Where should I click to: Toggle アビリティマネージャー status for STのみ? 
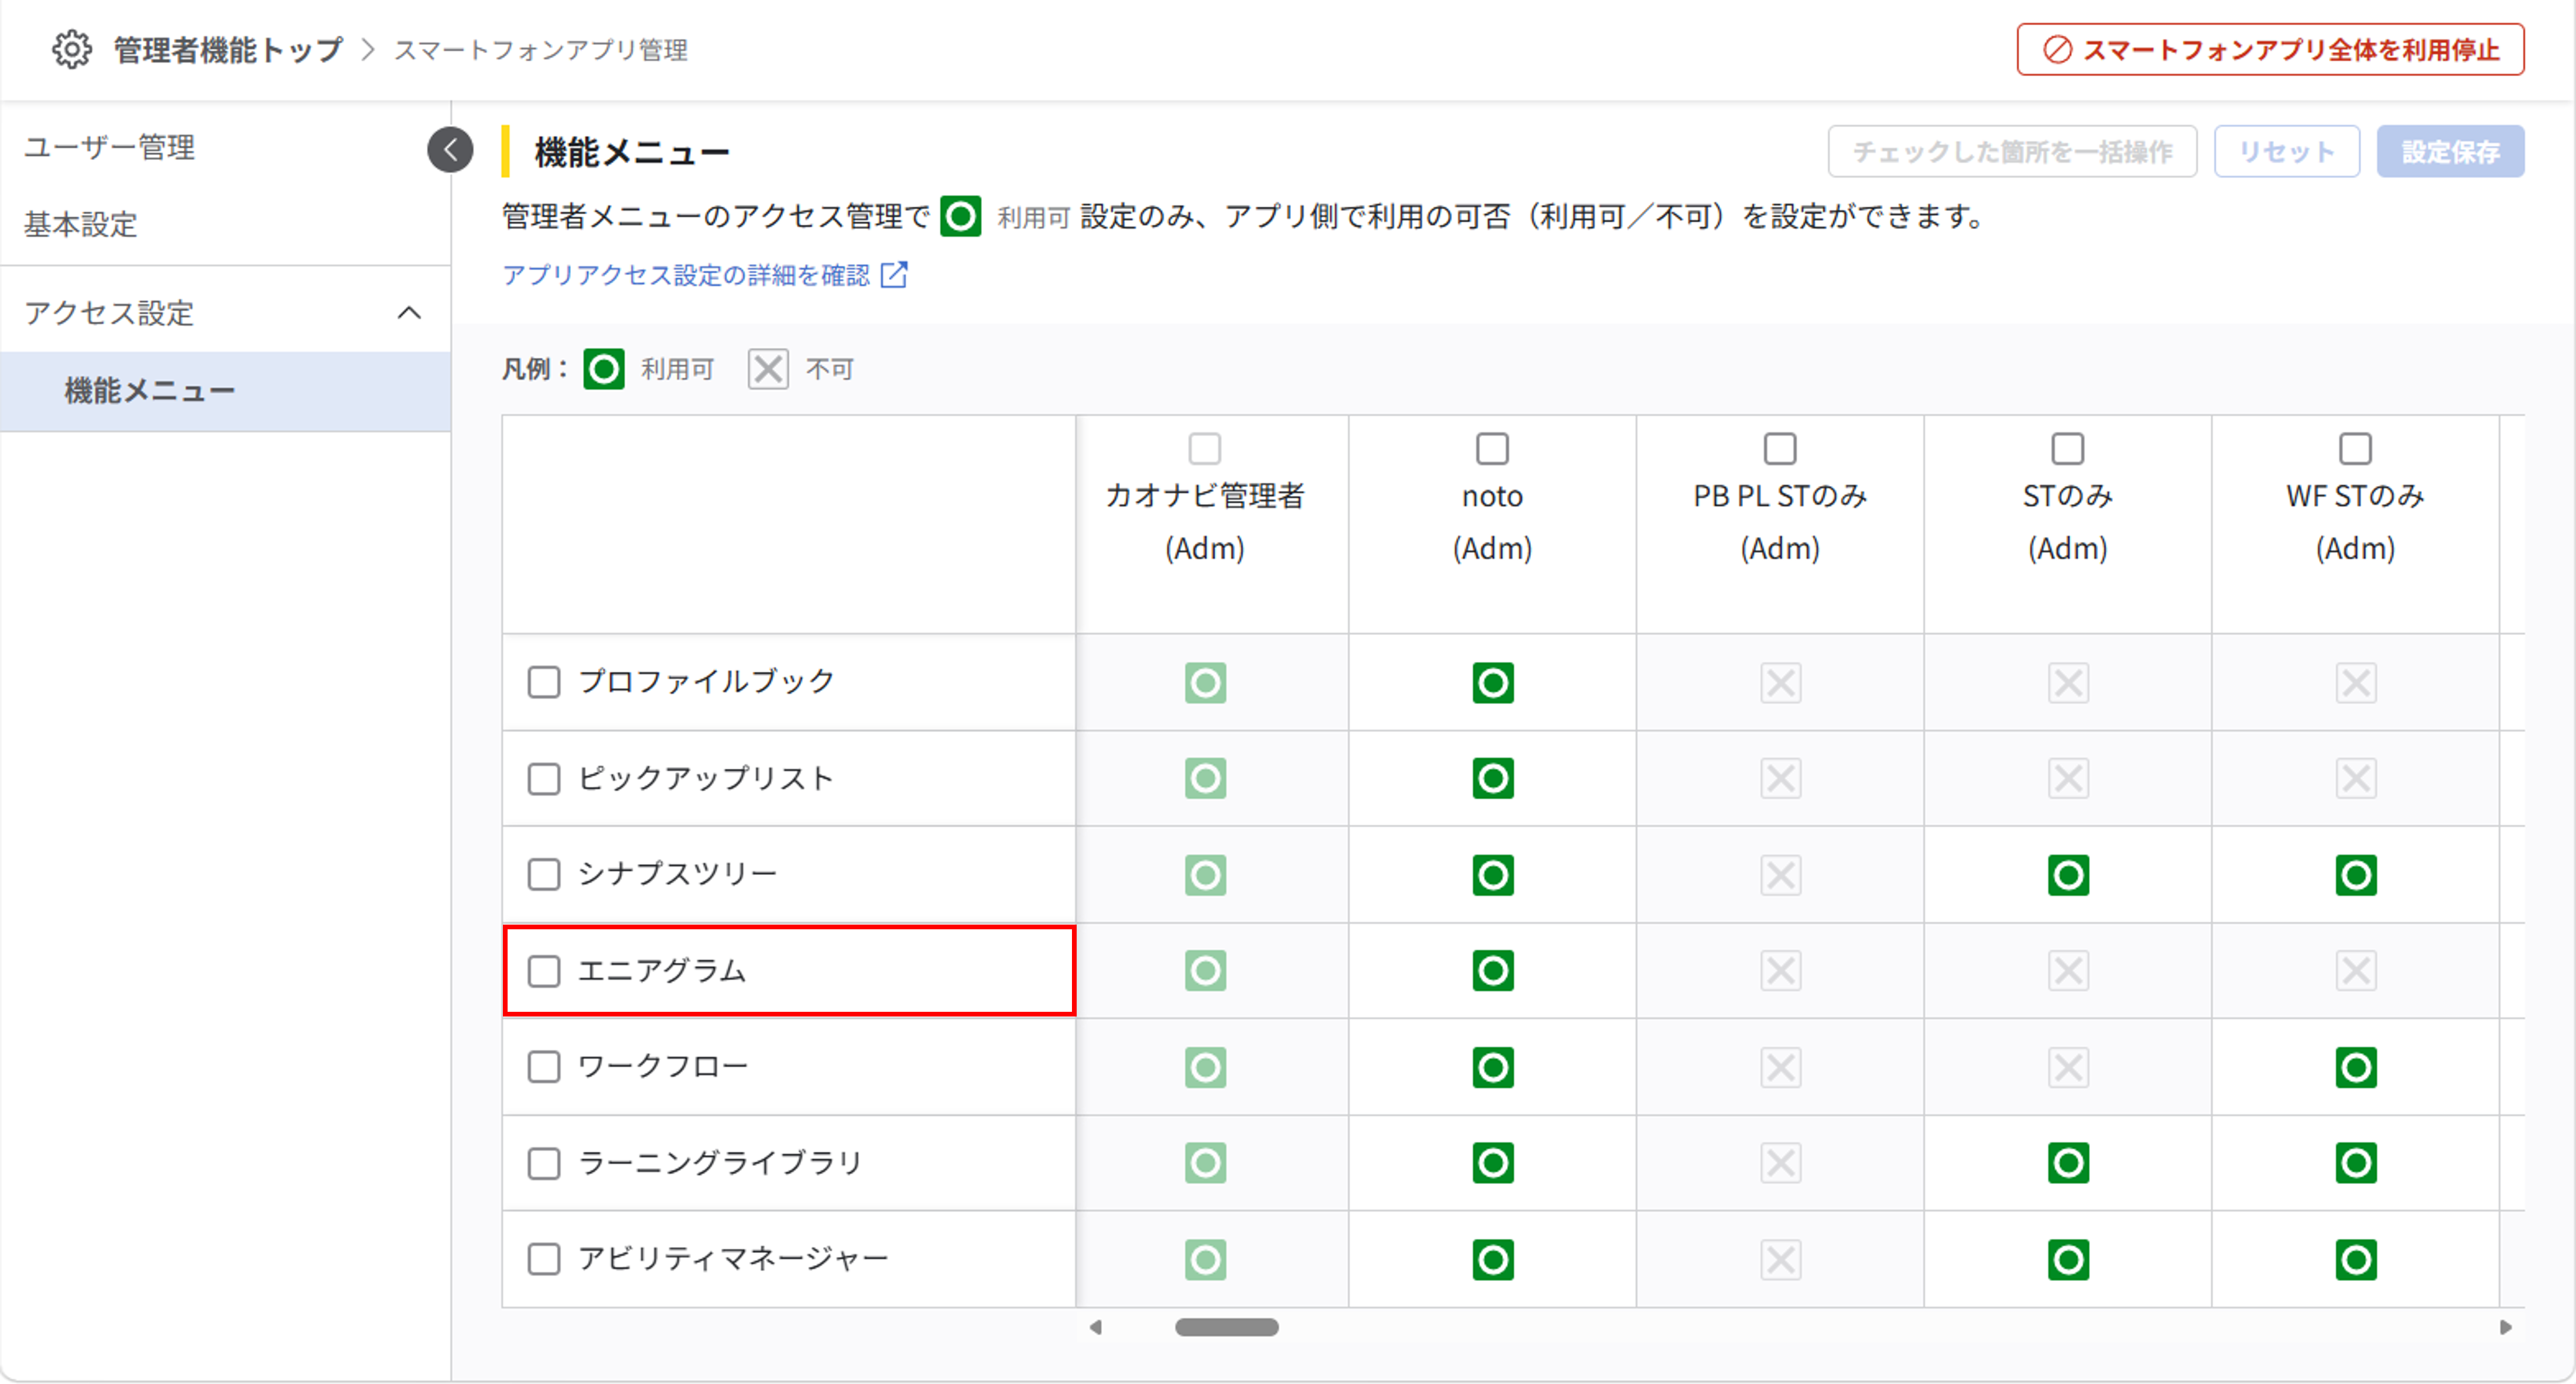tap(2068, 1260)
